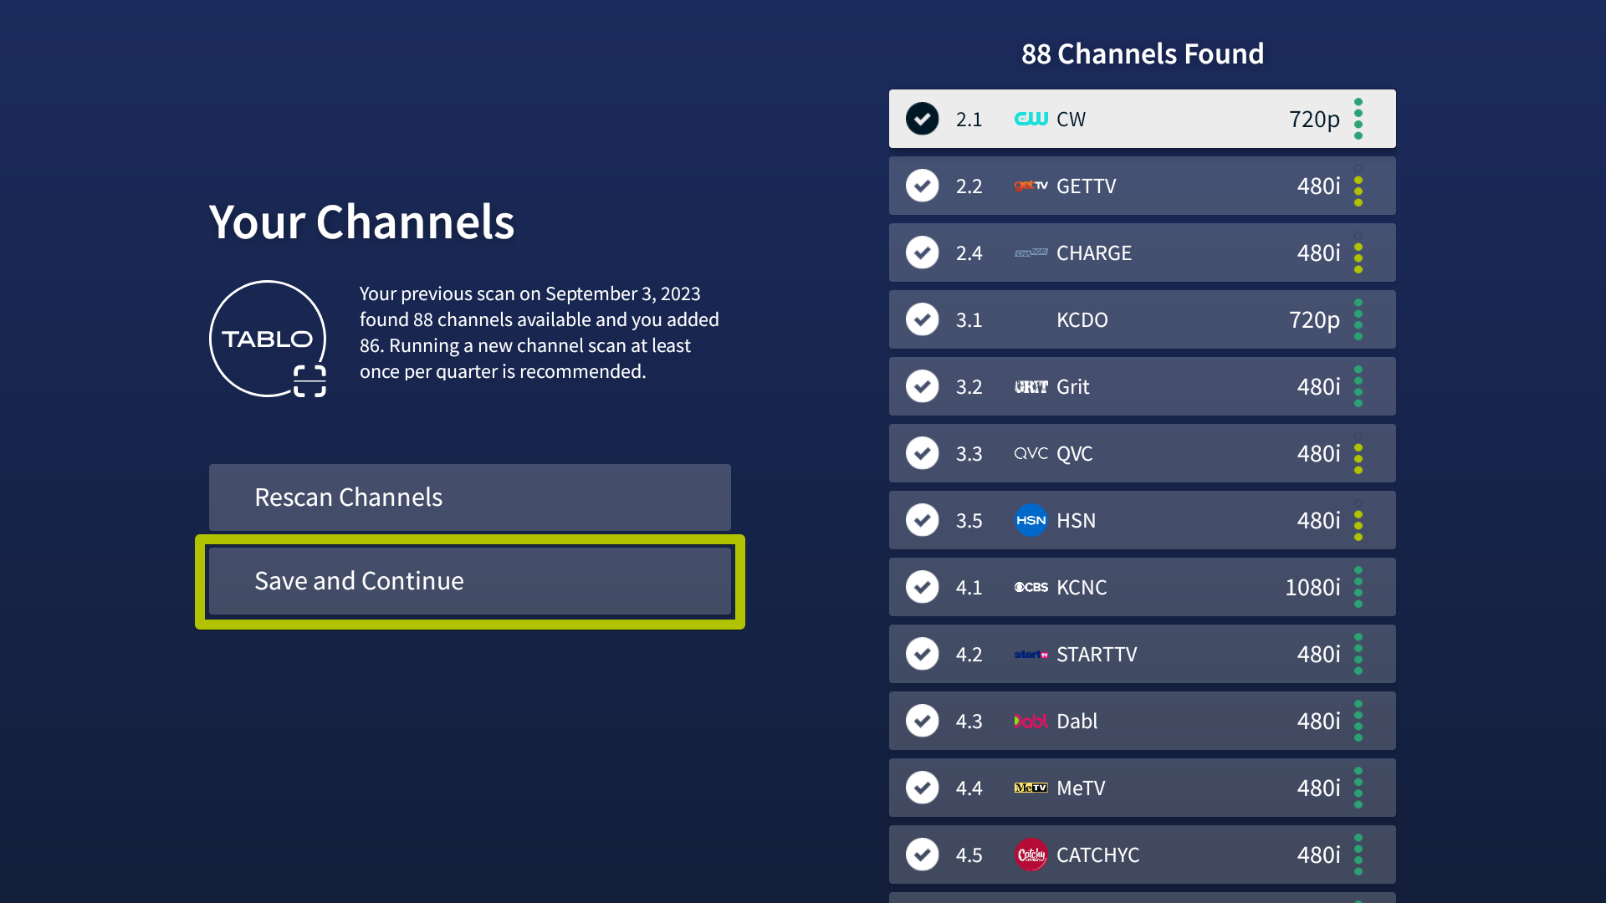
Task: Click the channel number 3.5
Action: 969,520
